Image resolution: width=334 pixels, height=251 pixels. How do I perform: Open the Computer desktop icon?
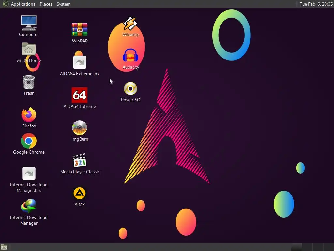(x=29, y=23)
